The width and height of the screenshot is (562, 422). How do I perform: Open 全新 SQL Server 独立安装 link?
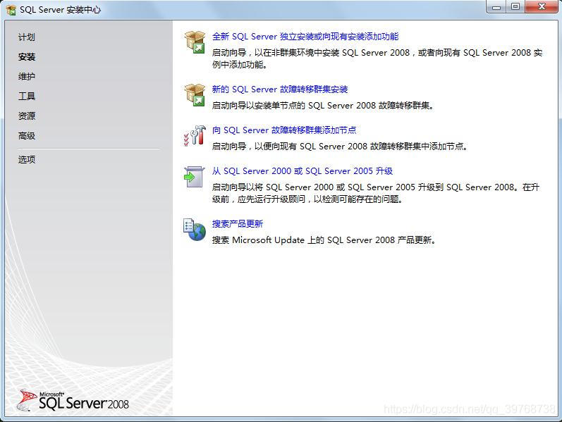click(x=305, y=37)
